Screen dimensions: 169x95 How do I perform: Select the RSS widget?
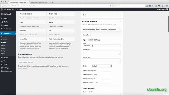point(32,22)
